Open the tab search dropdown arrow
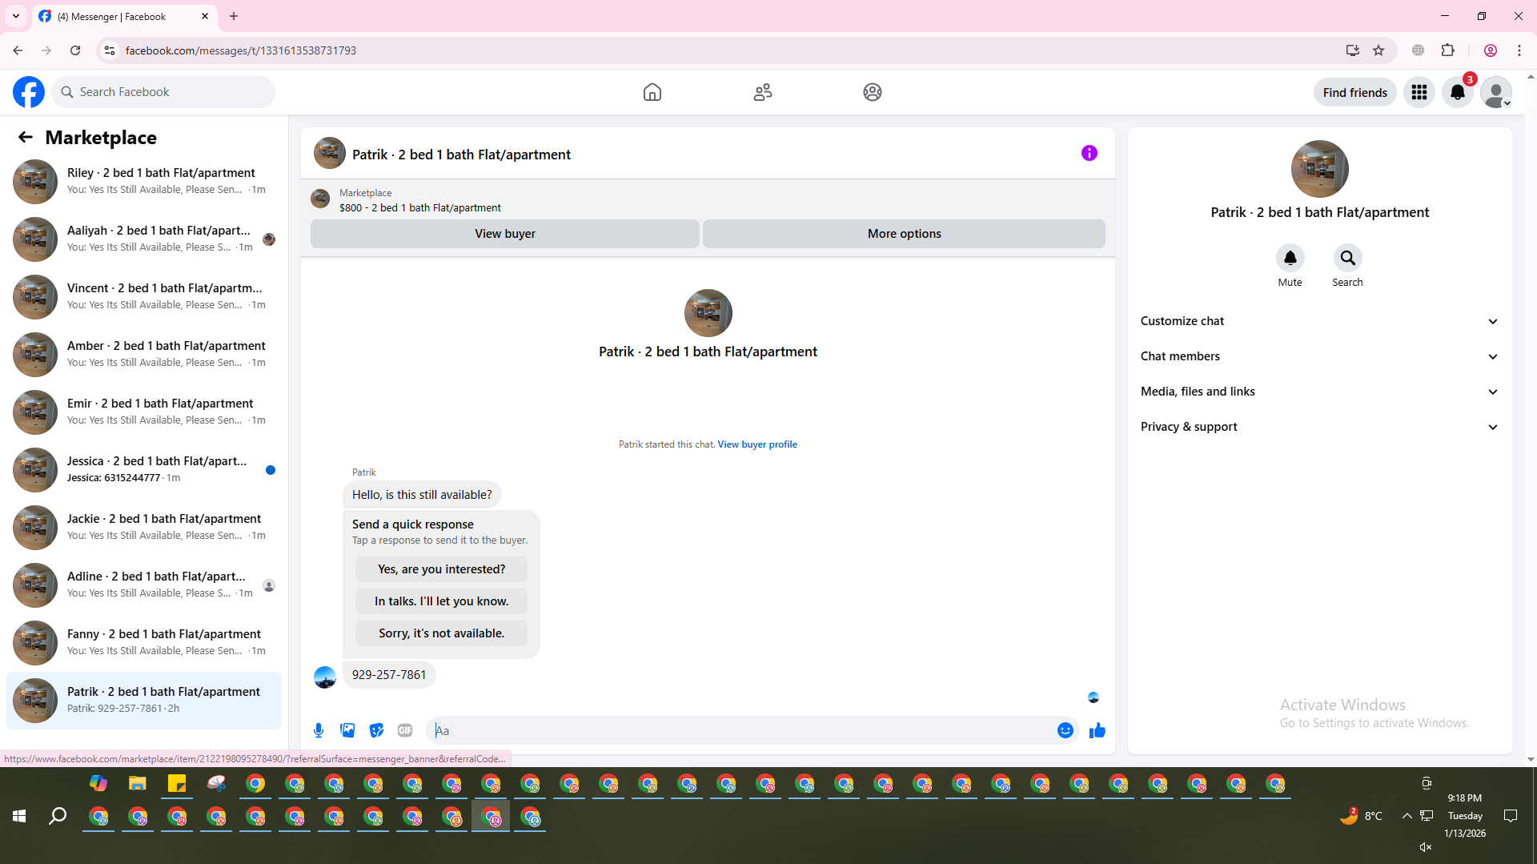Screen dimensions: 1537x864 tap(15, 16)
